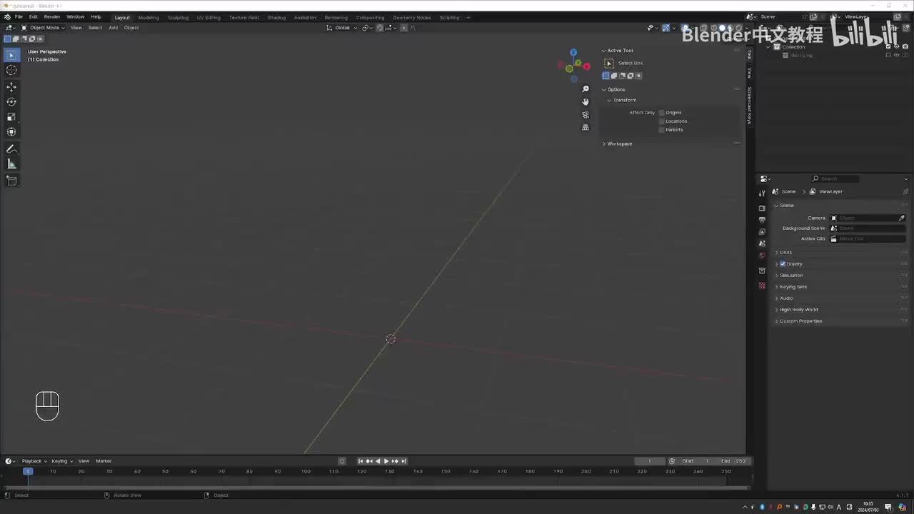
Task: Open the Tool properties tab icon
Action: [762, 193]
